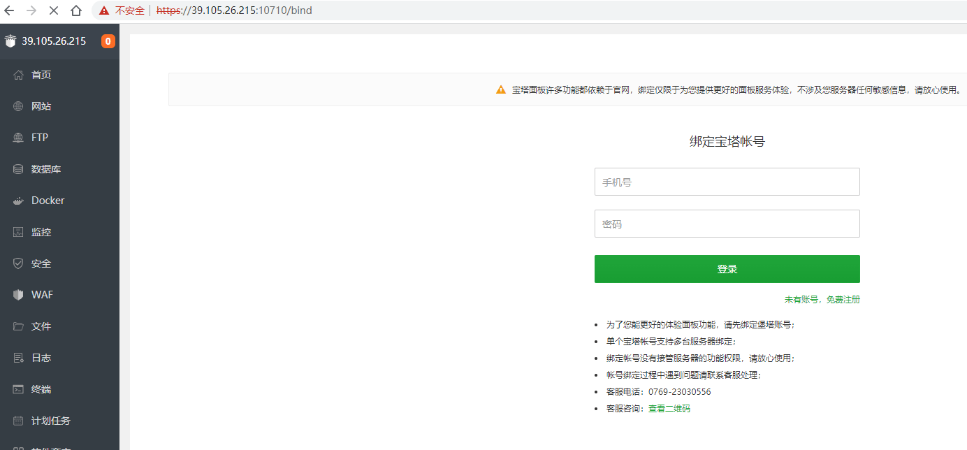The width and height of the screenshot is (967, 450).
Task: Click the 客服电话 0769-23030556 text
Action: 659,392
